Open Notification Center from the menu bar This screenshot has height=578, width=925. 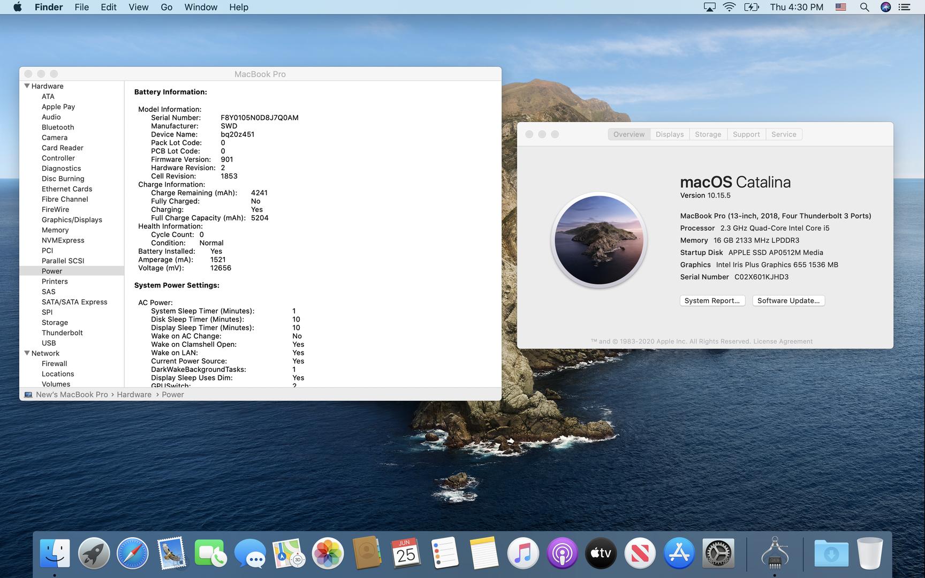point(904,7)
